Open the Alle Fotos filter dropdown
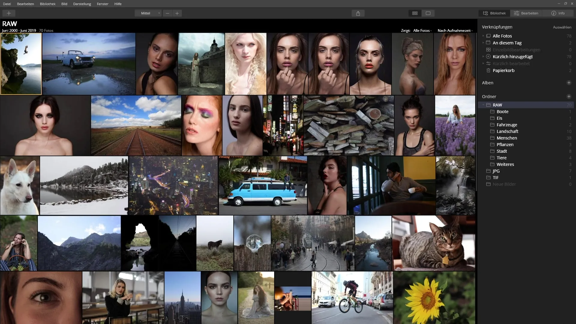 [422, 31]
